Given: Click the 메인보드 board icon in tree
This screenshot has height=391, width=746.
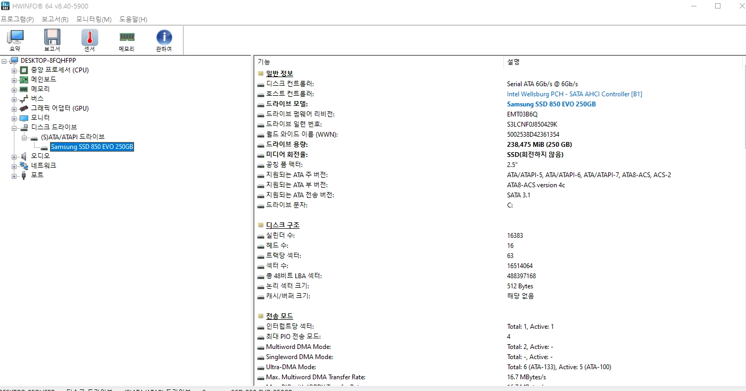Looking at the screenshot, I should point(24,79).
